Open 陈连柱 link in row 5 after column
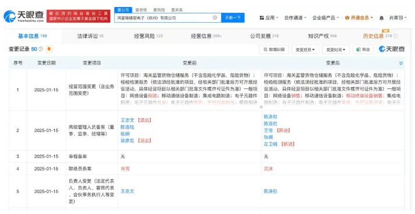Image resolution: width=415 pixels, height=214 pixels. point(270,191)
